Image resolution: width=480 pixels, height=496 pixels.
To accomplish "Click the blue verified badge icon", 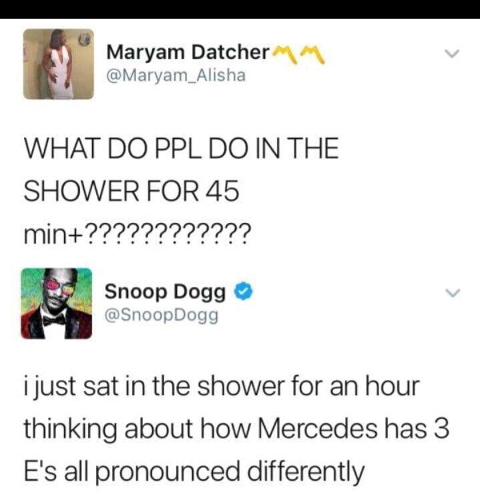I will click(x=243, y=292).
